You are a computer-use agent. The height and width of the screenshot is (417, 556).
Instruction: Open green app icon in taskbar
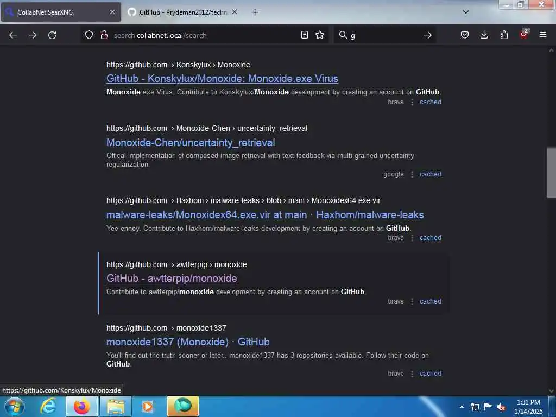click(183, 406)
